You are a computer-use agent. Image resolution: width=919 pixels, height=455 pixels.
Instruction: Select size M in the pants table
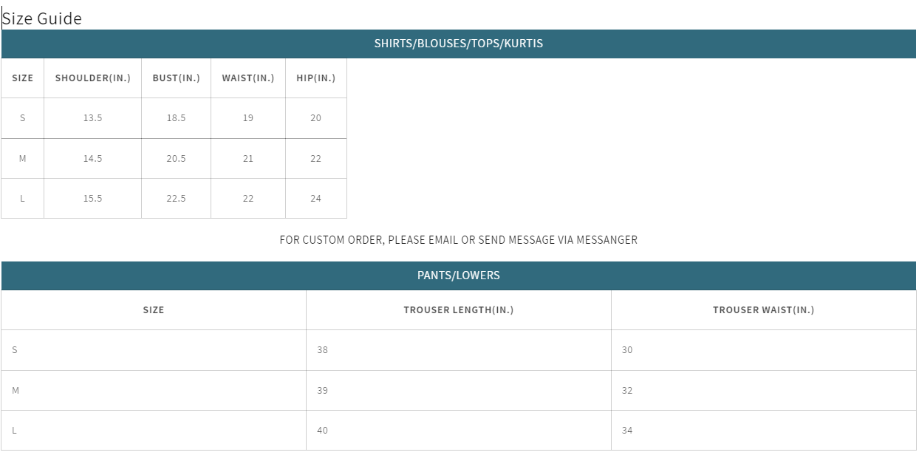pyautogui.click(x=16, y=391)
